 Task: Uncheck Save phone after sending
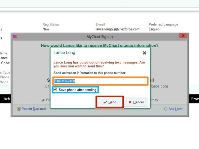pyautogui.click(x=55, y=90)
